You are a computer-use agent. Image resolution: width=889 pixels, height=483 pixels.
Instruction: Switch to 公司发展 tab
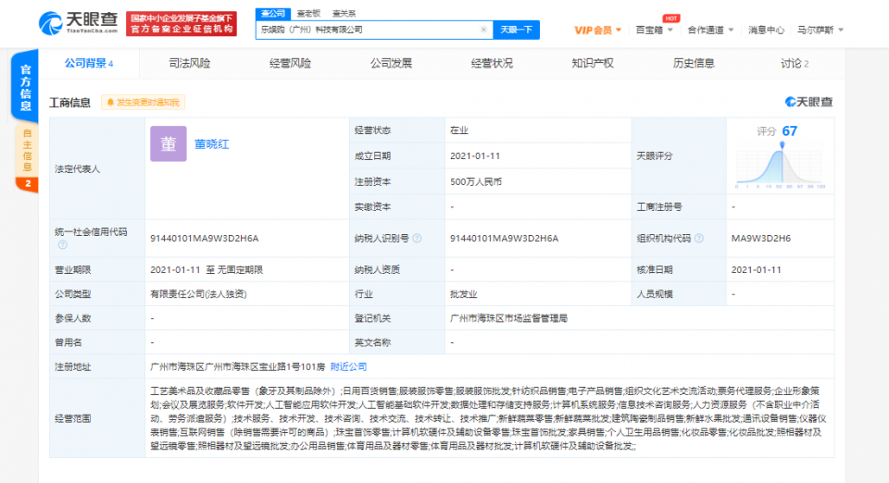[x=391, y=64]
